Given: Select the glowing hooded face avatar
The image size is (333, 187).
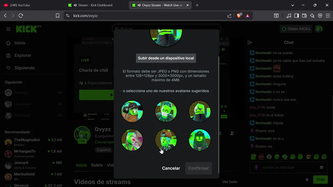Looking at the screenshot, I should 200,140.
